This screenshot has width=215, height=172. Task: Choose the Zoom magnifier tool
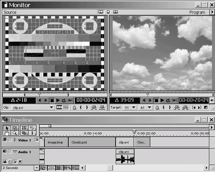tap(15, 133)
